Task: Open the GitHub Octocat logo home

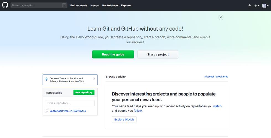Action: coord(5,5)
